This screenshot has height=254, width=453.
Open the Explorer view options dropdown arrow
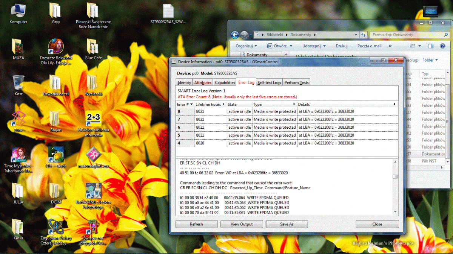[x=419, y=46]
